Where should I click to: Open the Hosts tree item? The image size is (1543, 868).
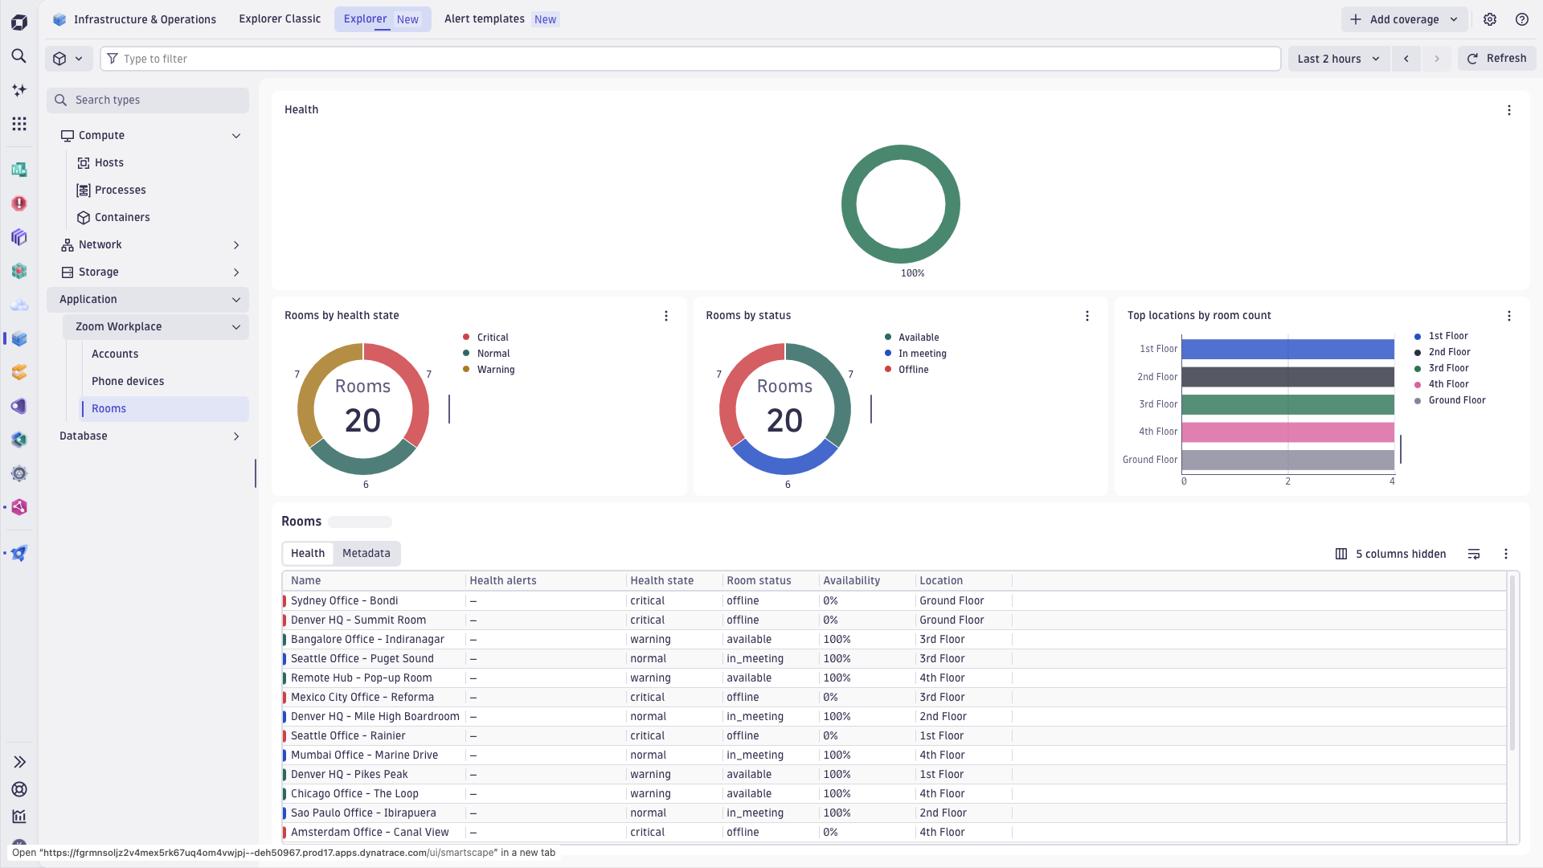click(109, 163)
